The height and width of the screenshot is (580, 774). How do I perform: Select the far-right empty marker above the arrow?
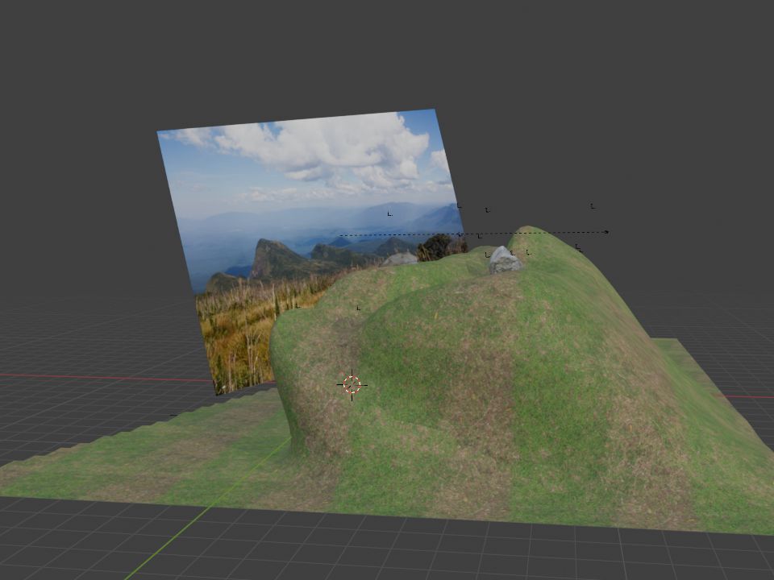593,206
